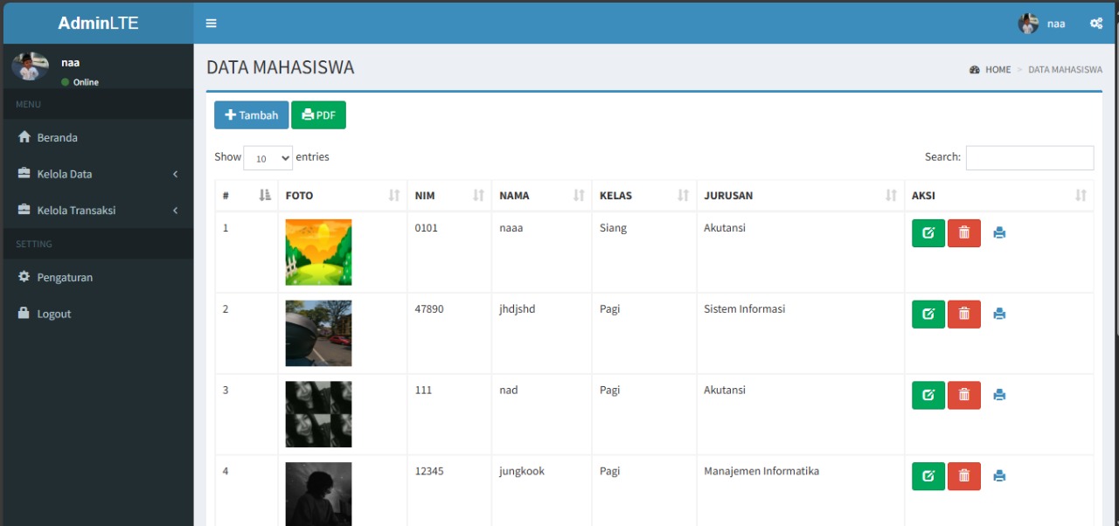The image size is (1119, 526).
Task: Delete the jhdjshd row with trash icon
Action: (x=963, y=315)
